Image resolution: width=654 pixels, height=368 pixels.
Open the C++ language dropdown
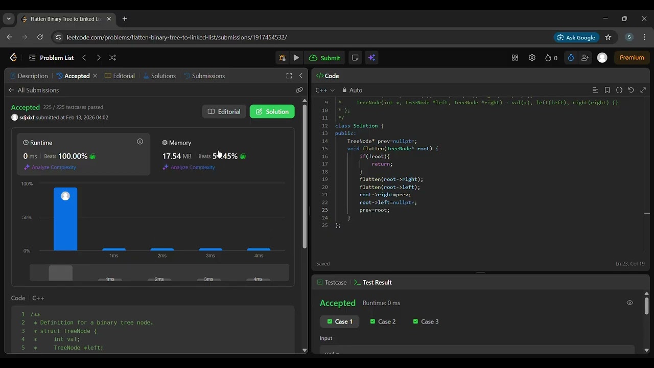click(325, 90)
